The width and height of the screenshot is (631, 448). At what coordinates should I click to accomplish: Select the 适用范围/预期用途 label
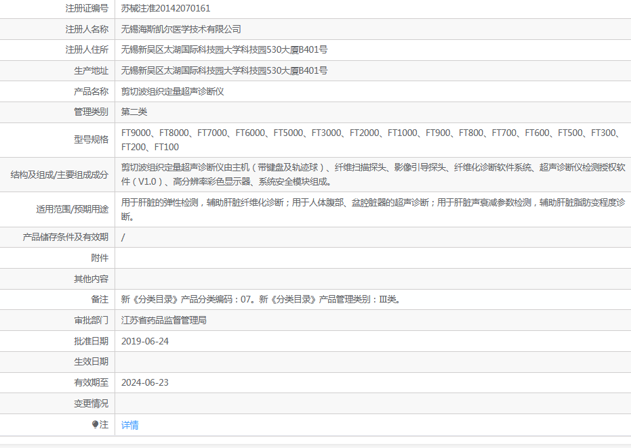point(73,209)
